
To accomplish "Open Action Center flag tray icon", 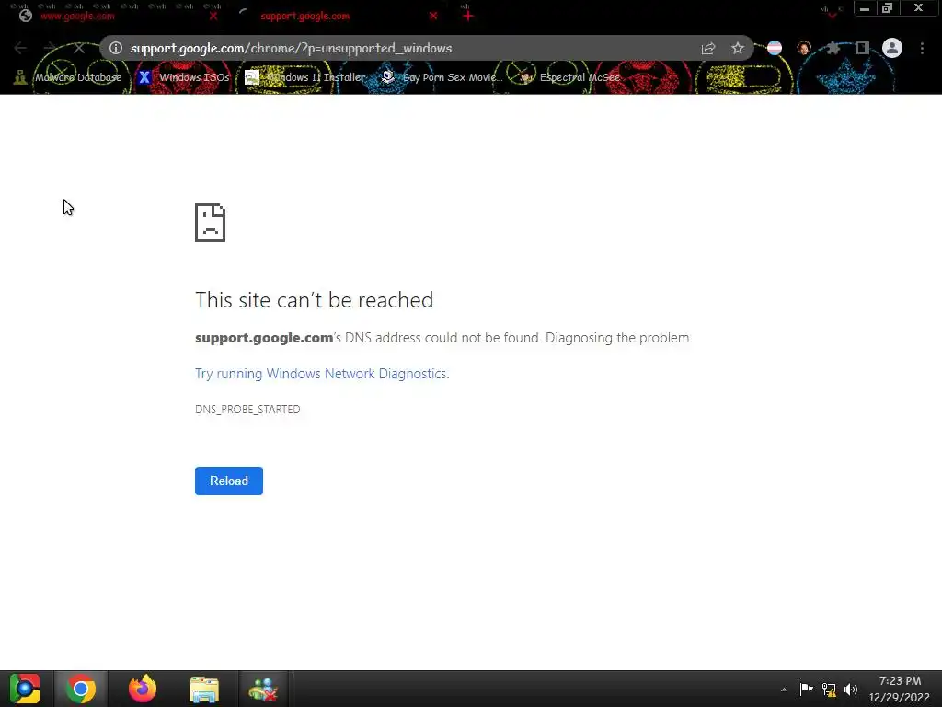I will pos(806,689).
